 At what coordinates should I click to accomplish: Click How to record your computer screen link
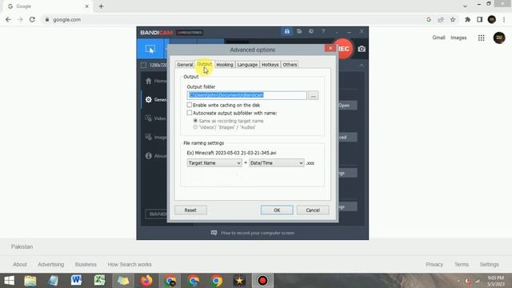click(258, 233)
